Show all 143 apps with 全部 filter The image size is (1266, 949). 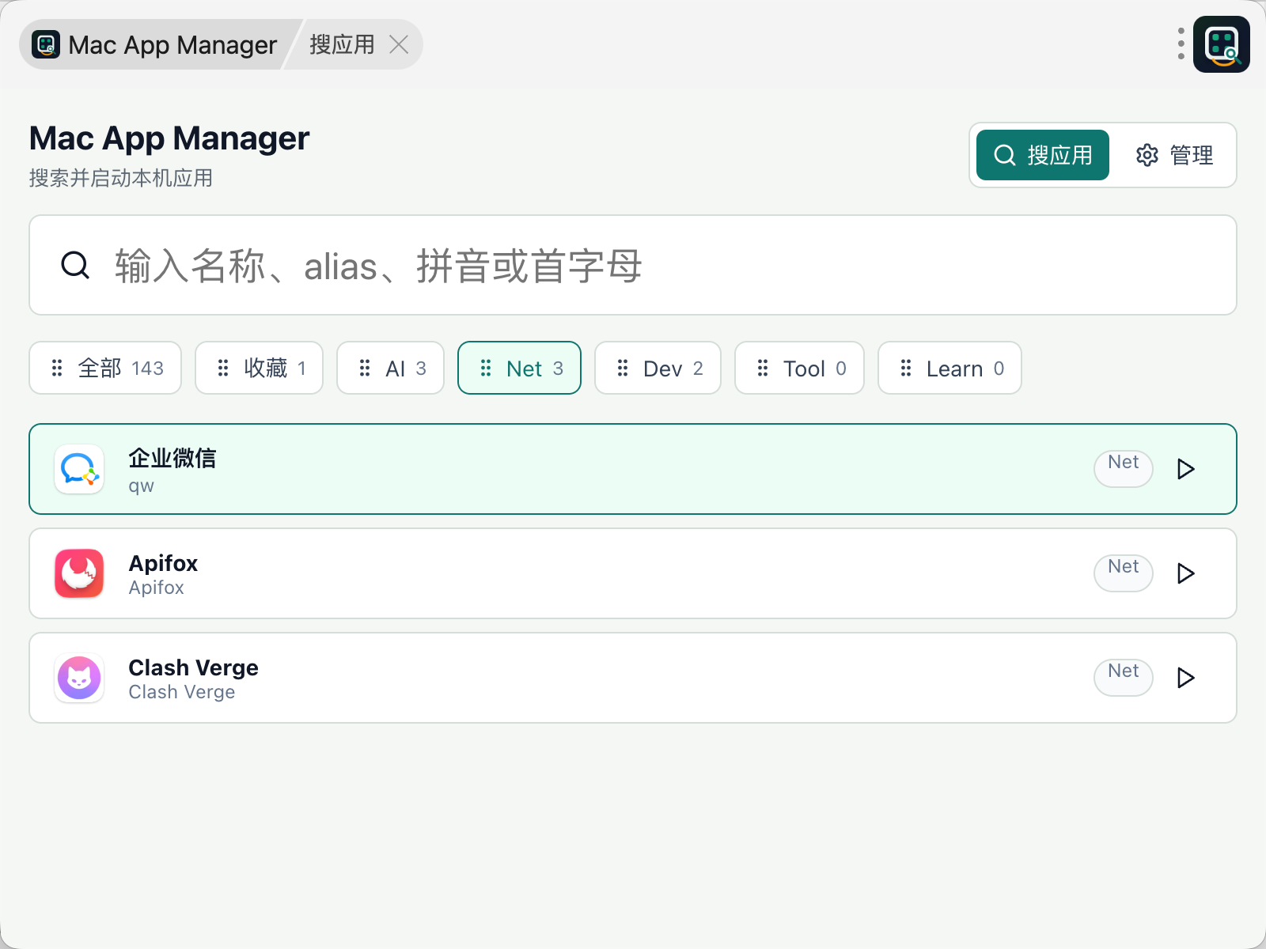pyautogui.click(x=105, y=368)
